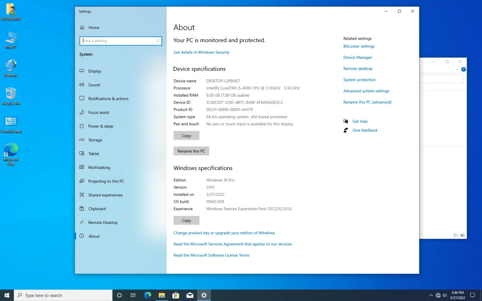Expand the ribbon chevron in background window
The width and height of the screenshot is (482, 301).
[457, 69]
